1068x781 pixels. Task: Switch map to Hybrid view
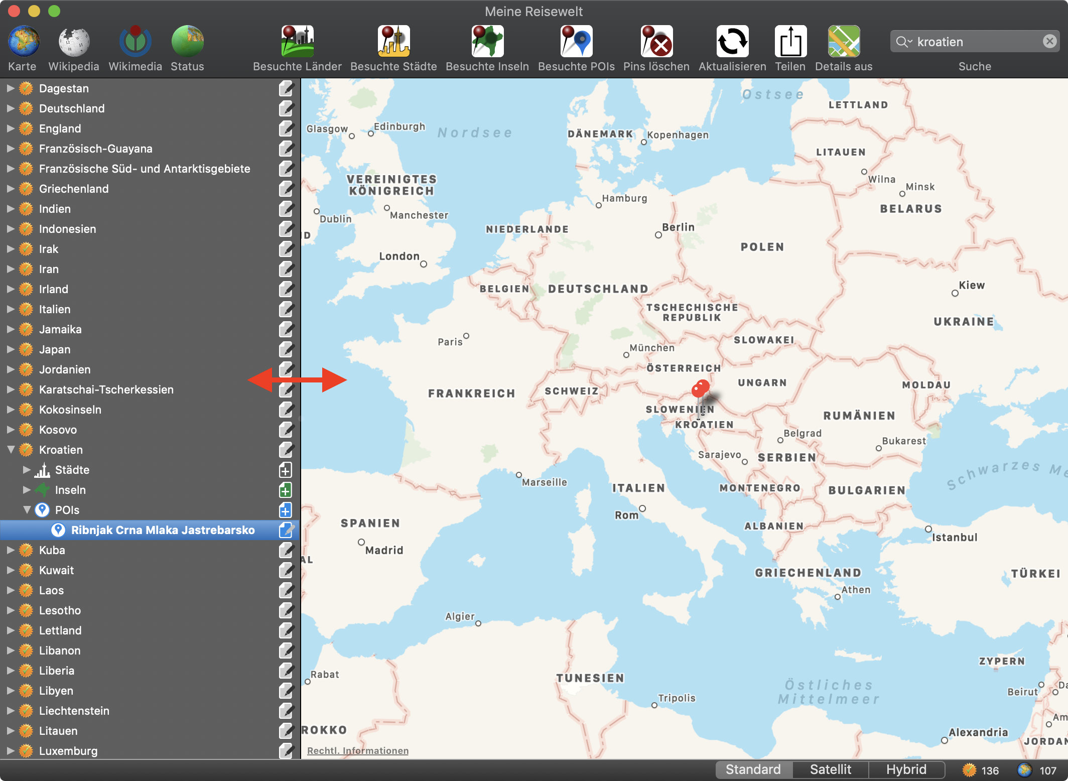click(x=906, y=769)
